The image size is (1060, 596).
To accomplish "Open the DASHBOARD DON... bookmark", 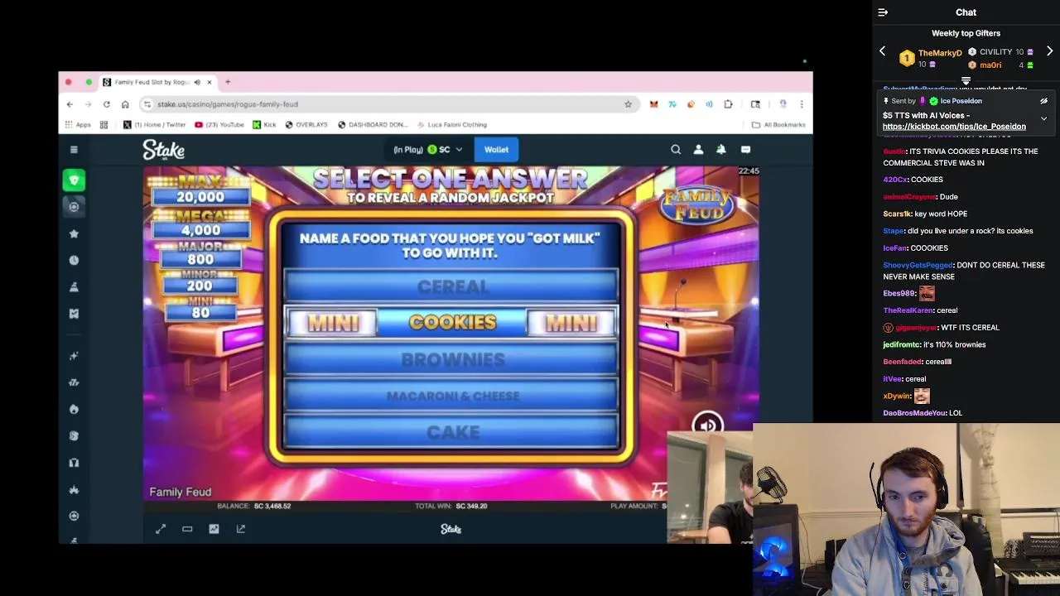I will (x=373, y=125).
